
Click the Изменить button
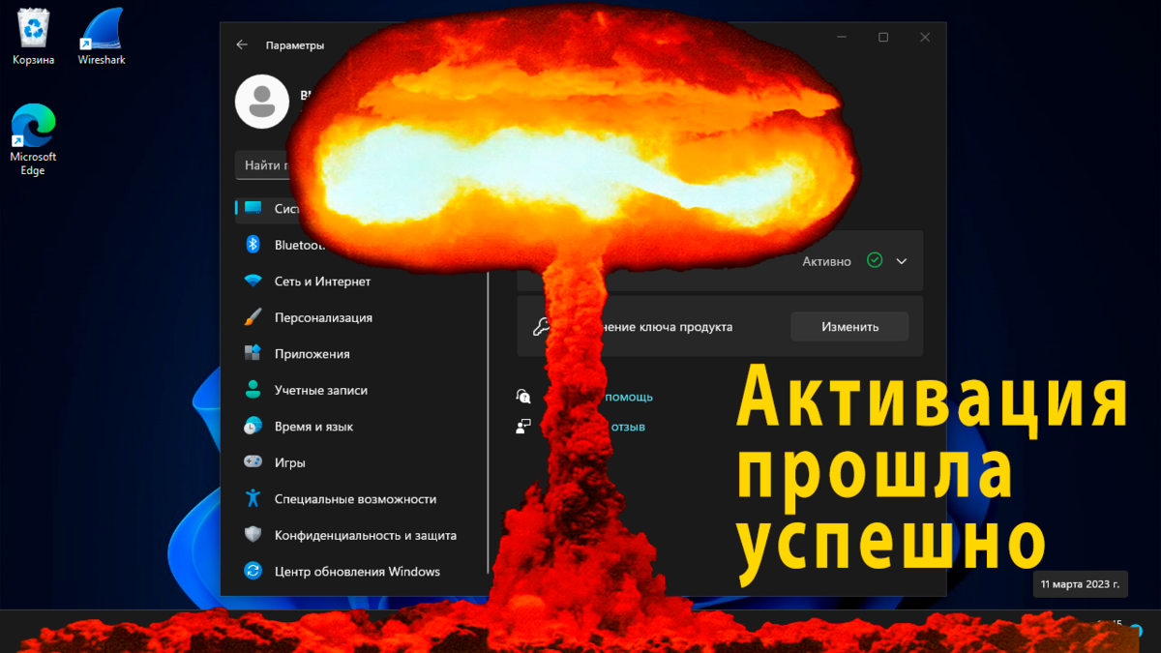pyautogui.click(x=849, y=326)
